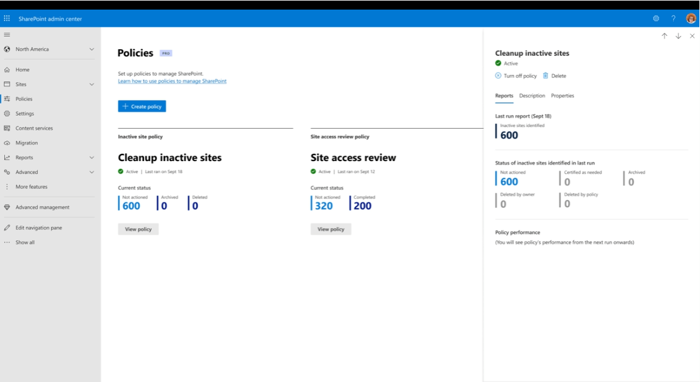
Task: Click the Home house icon
Action: pos(7,69)
